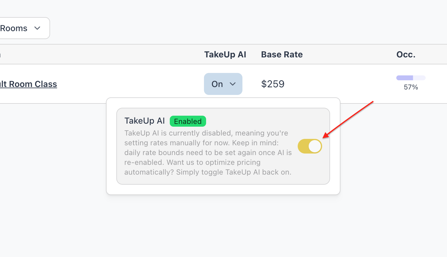This screenshot has height=257, width=447.
Task: Click the red arrow annotation
Action: click(x=348, y=120)
